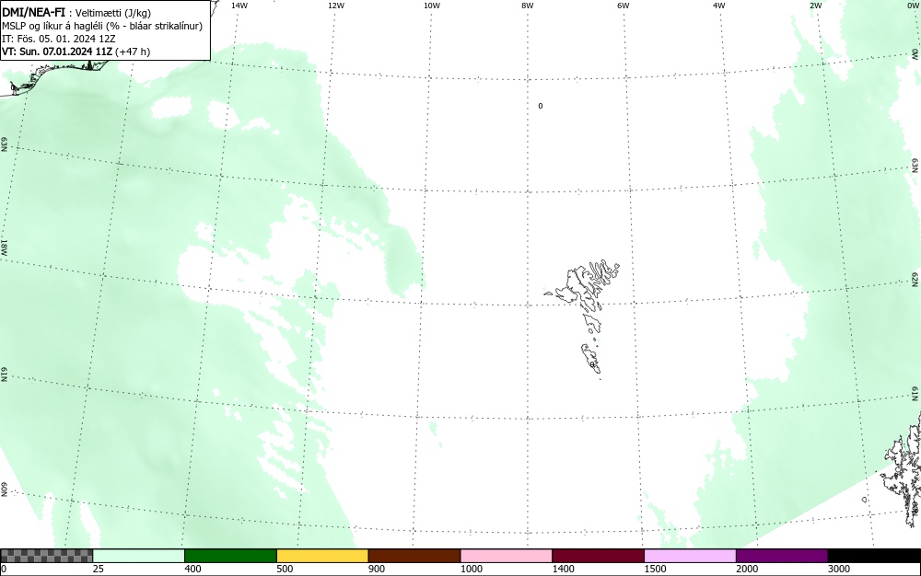Click legend value '500'

click(x=285, y=569)
